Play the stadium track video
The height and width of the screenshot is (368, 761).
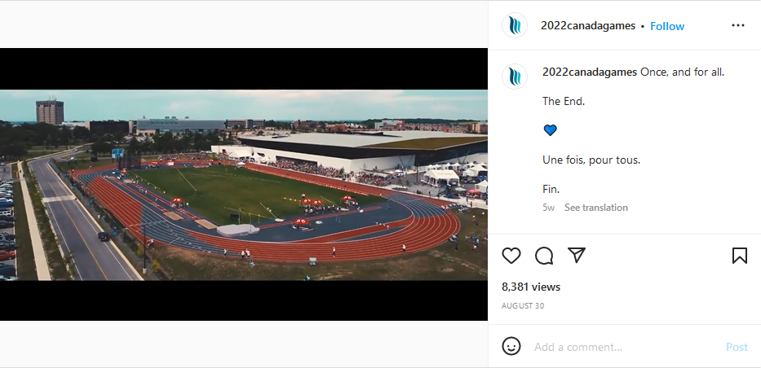pos(244,185)
